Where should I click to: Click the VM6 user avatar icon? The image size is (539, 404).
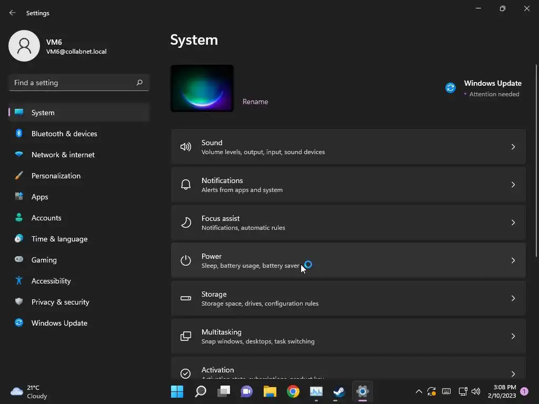24,46
